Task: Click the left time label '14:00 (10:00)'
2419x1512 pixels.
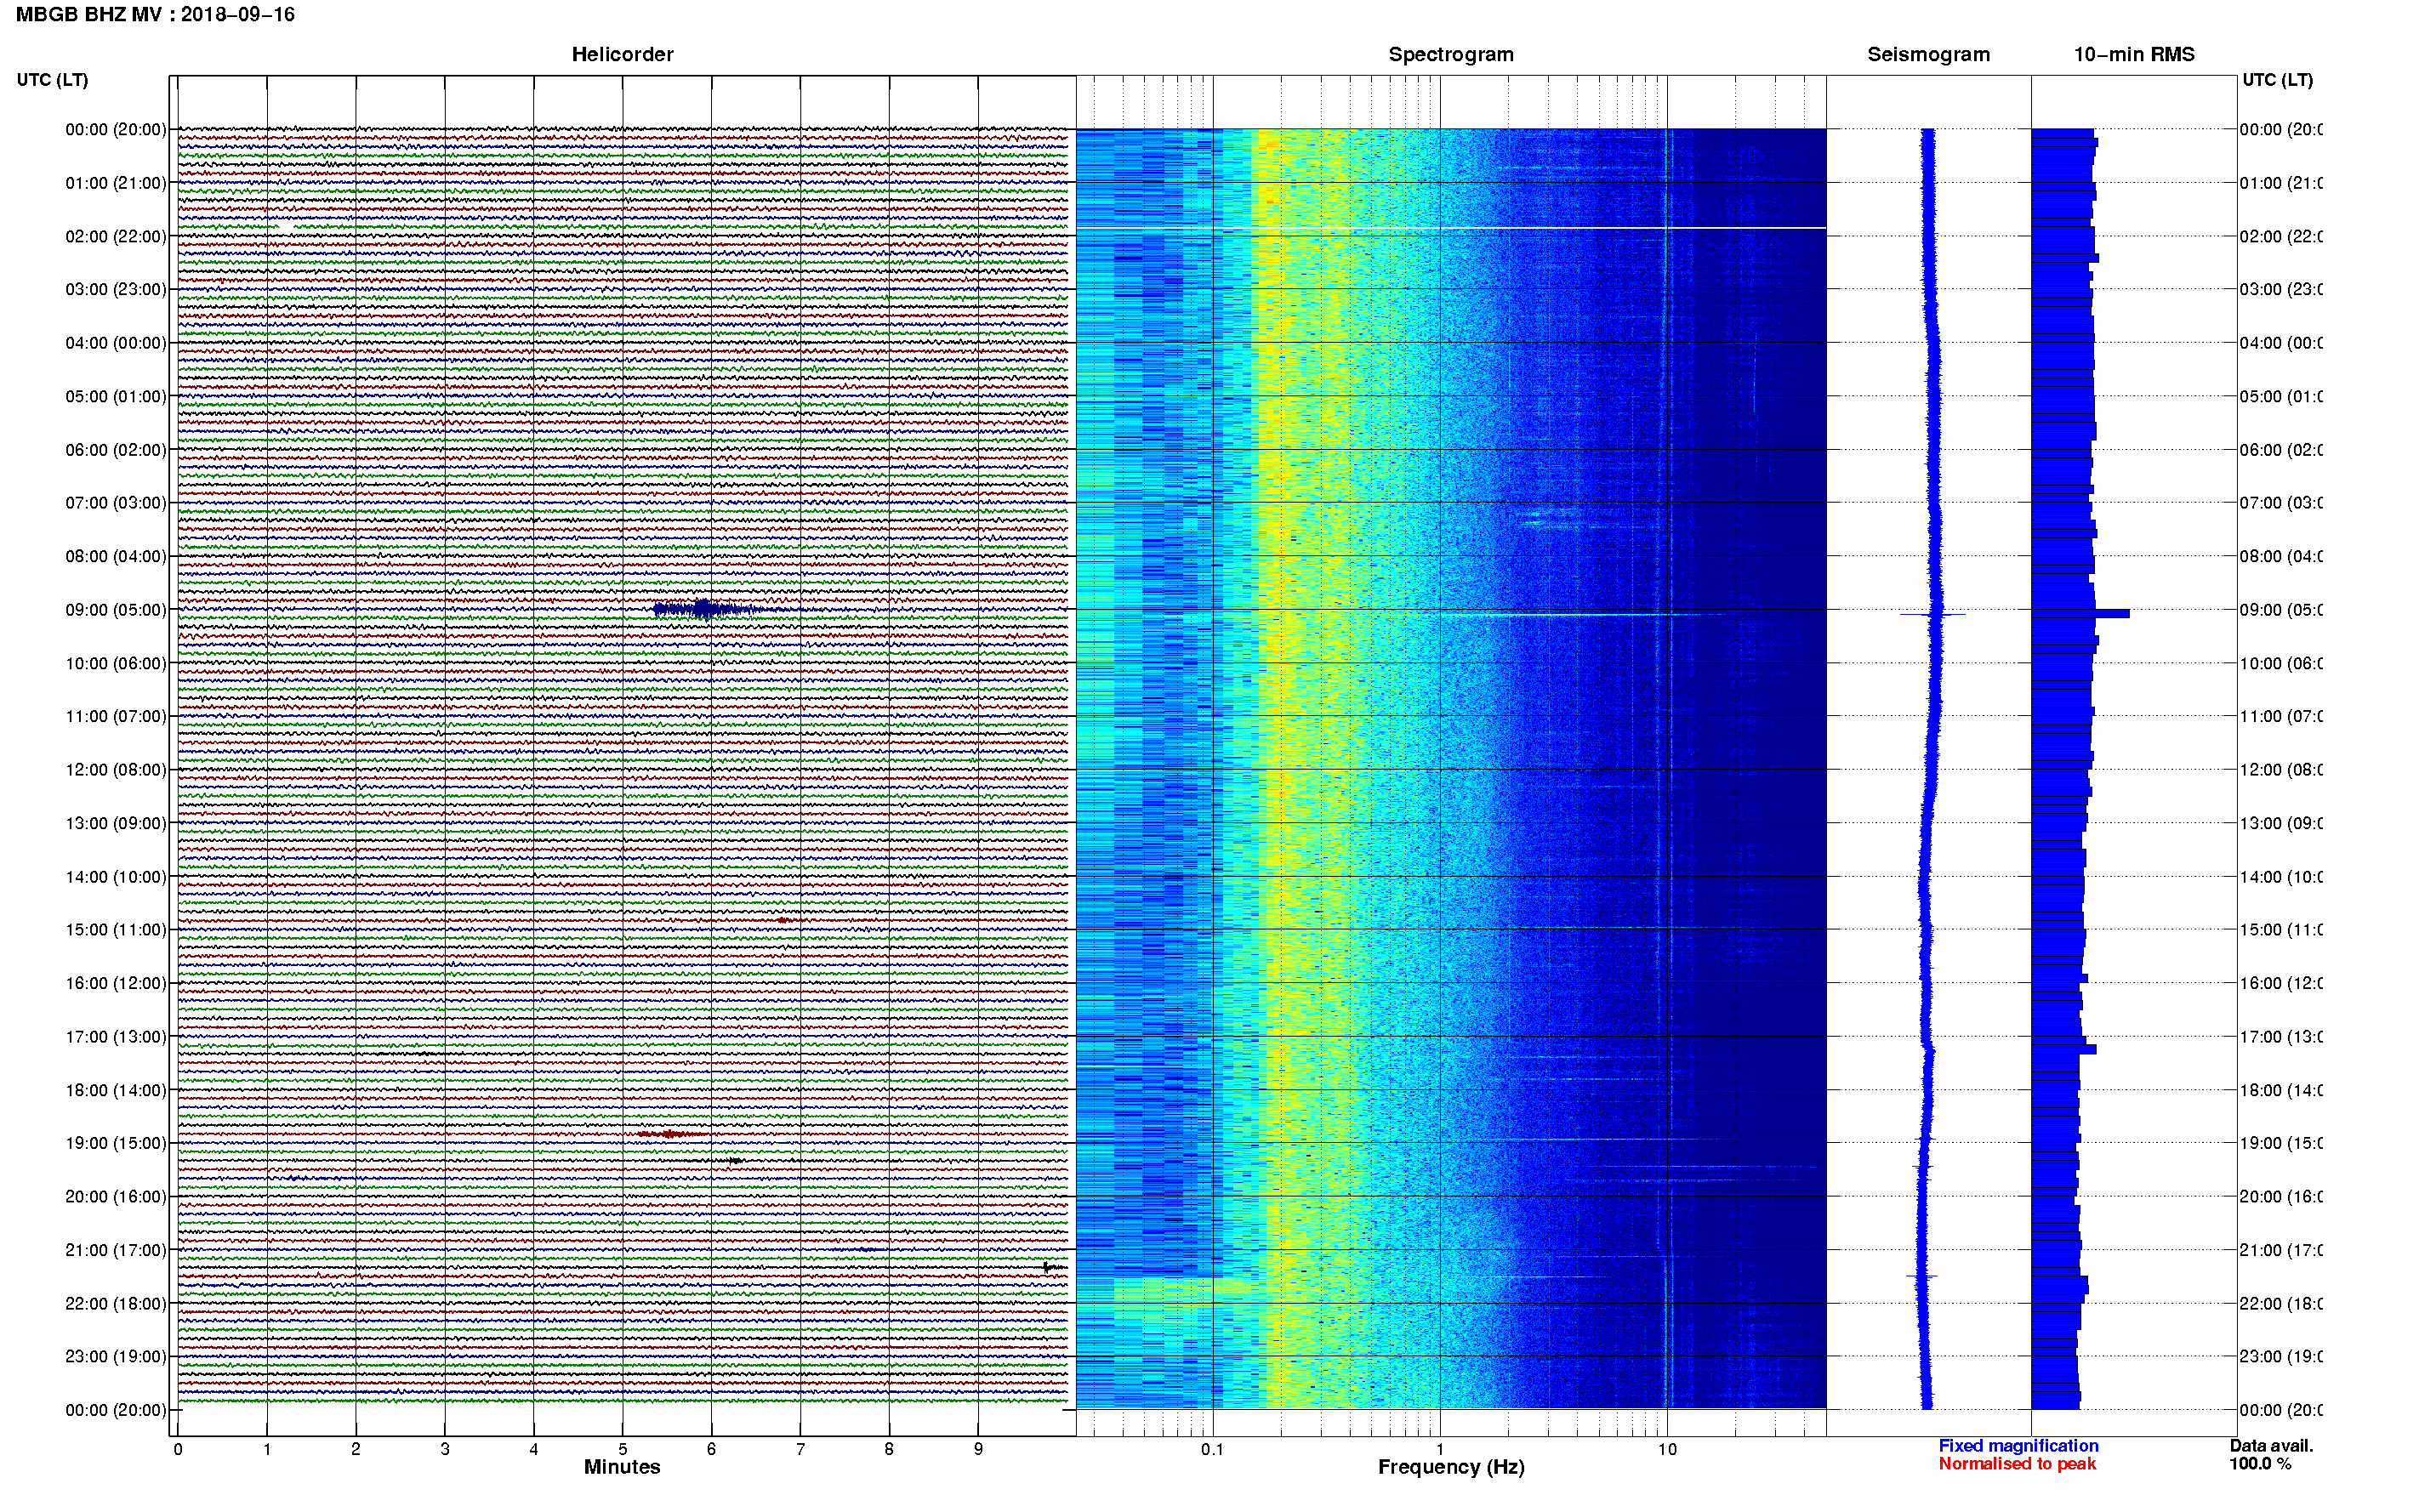Action: pos(116,877)
